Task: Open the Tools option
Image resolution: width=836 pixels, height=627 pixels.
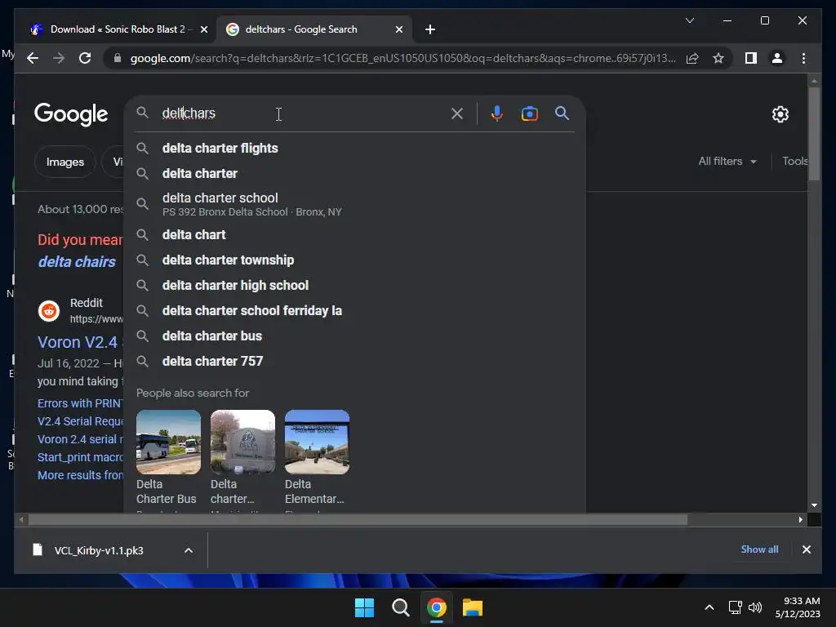Action: 794,161
